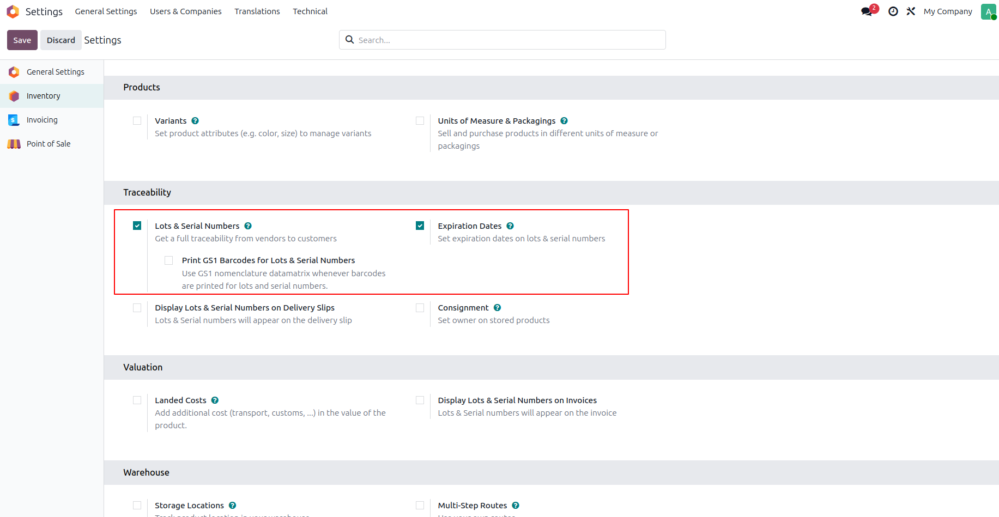Open help for Storage Locations

232,506
